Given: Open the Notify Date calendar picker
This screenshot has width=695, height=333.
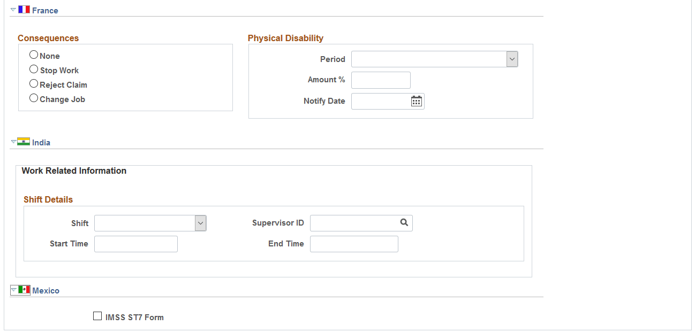Looking at the screenshot, I should (417, 101).
